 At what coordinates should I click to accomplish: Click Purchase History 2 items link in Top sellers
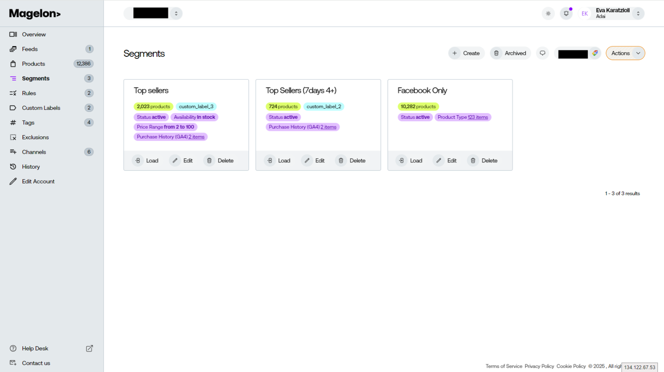196,137
